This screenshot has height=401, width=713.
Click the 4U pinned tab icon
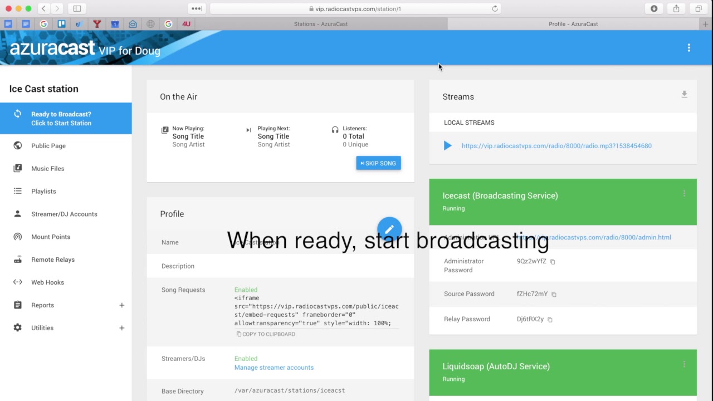pos(187,24)
